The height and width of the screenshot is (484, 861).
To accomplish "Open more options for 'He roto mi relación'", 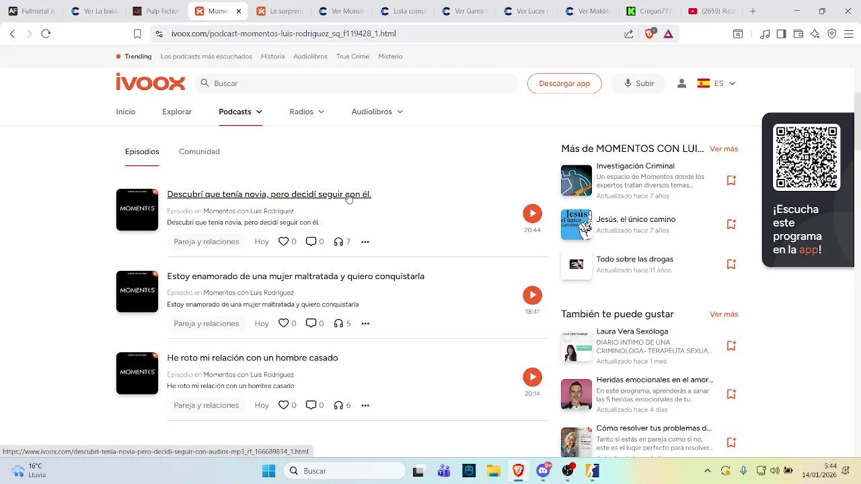I will [365, 405].
